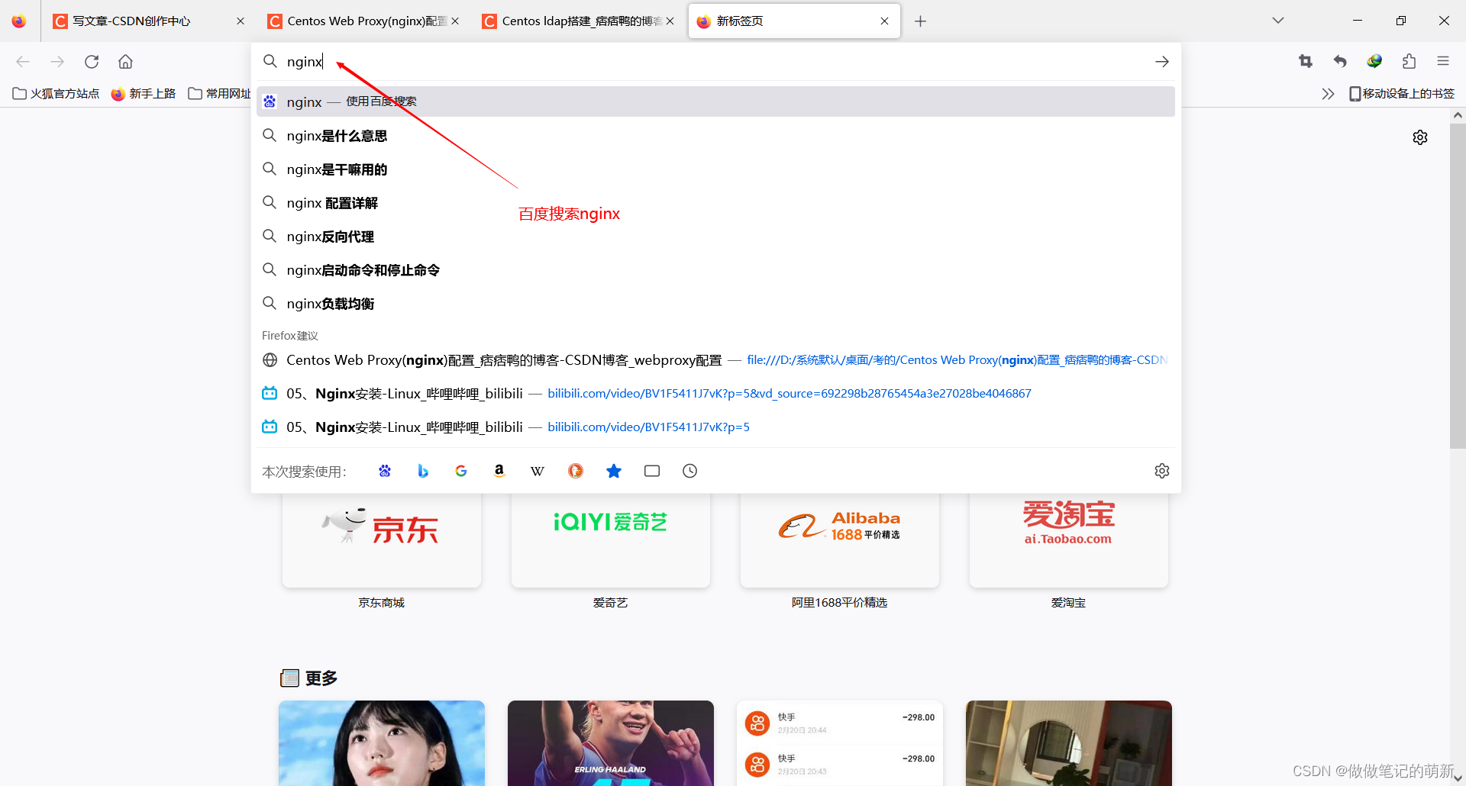Open bilibili Nginx安装 link ending p=5
Screen dimensions: 1466x786
coord(715,427)
